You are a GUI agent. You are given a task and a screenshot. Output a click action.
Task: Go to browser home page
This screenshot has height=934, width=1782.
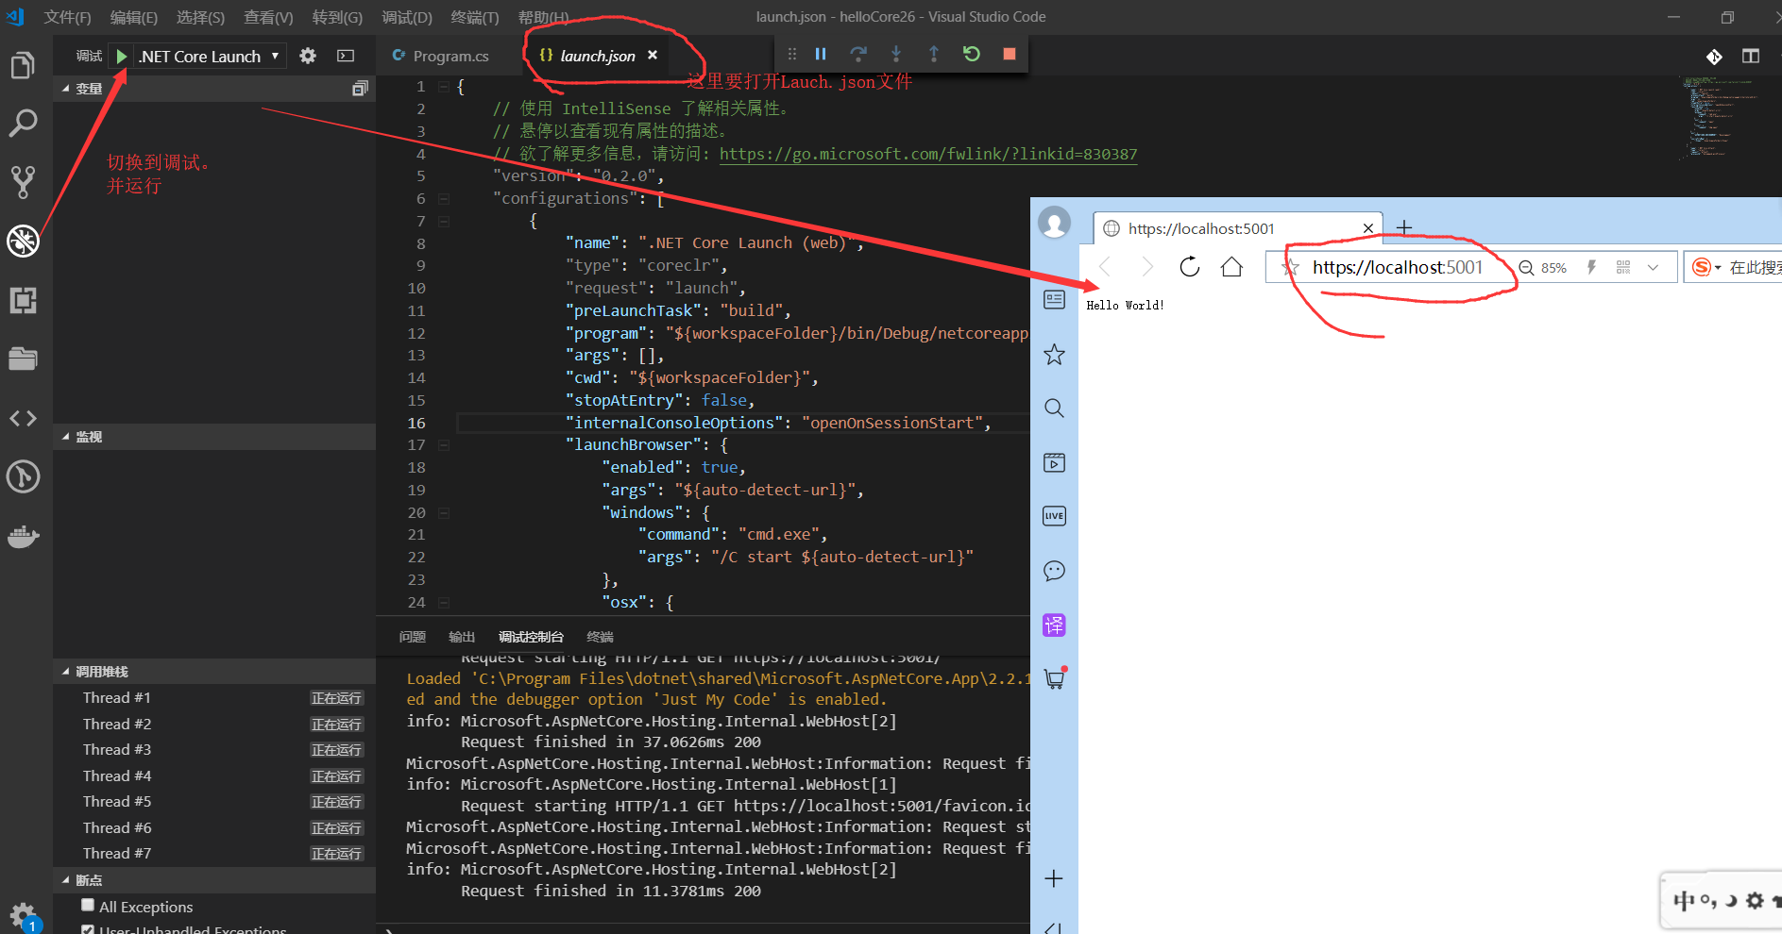pyautogui.click(x=1231, y=267)
